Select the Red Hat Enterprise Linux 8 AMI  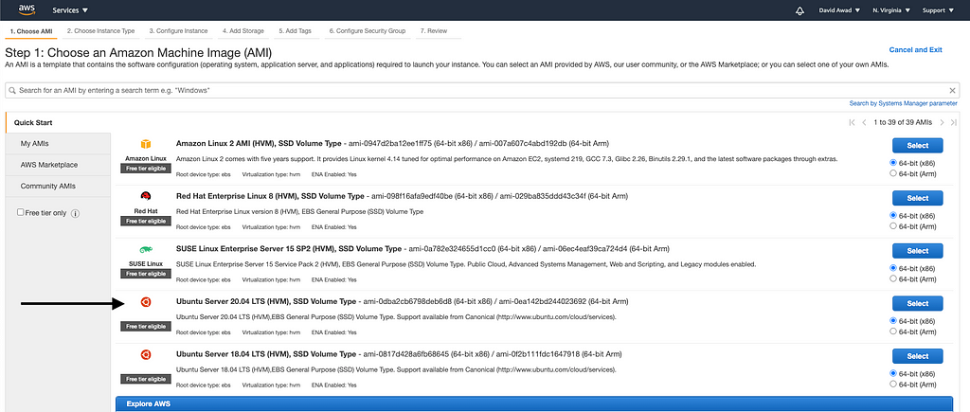(x=917, y=198)
